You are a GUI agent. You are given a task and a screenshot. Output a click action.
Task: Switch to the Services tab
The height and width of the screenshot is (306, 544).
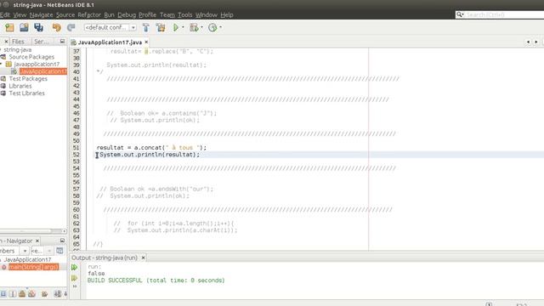coord(42,42)
